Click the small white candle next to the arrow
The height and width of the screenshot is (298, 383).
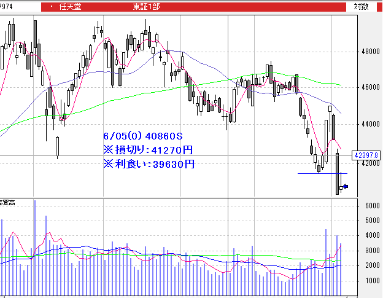click(341, 187)
